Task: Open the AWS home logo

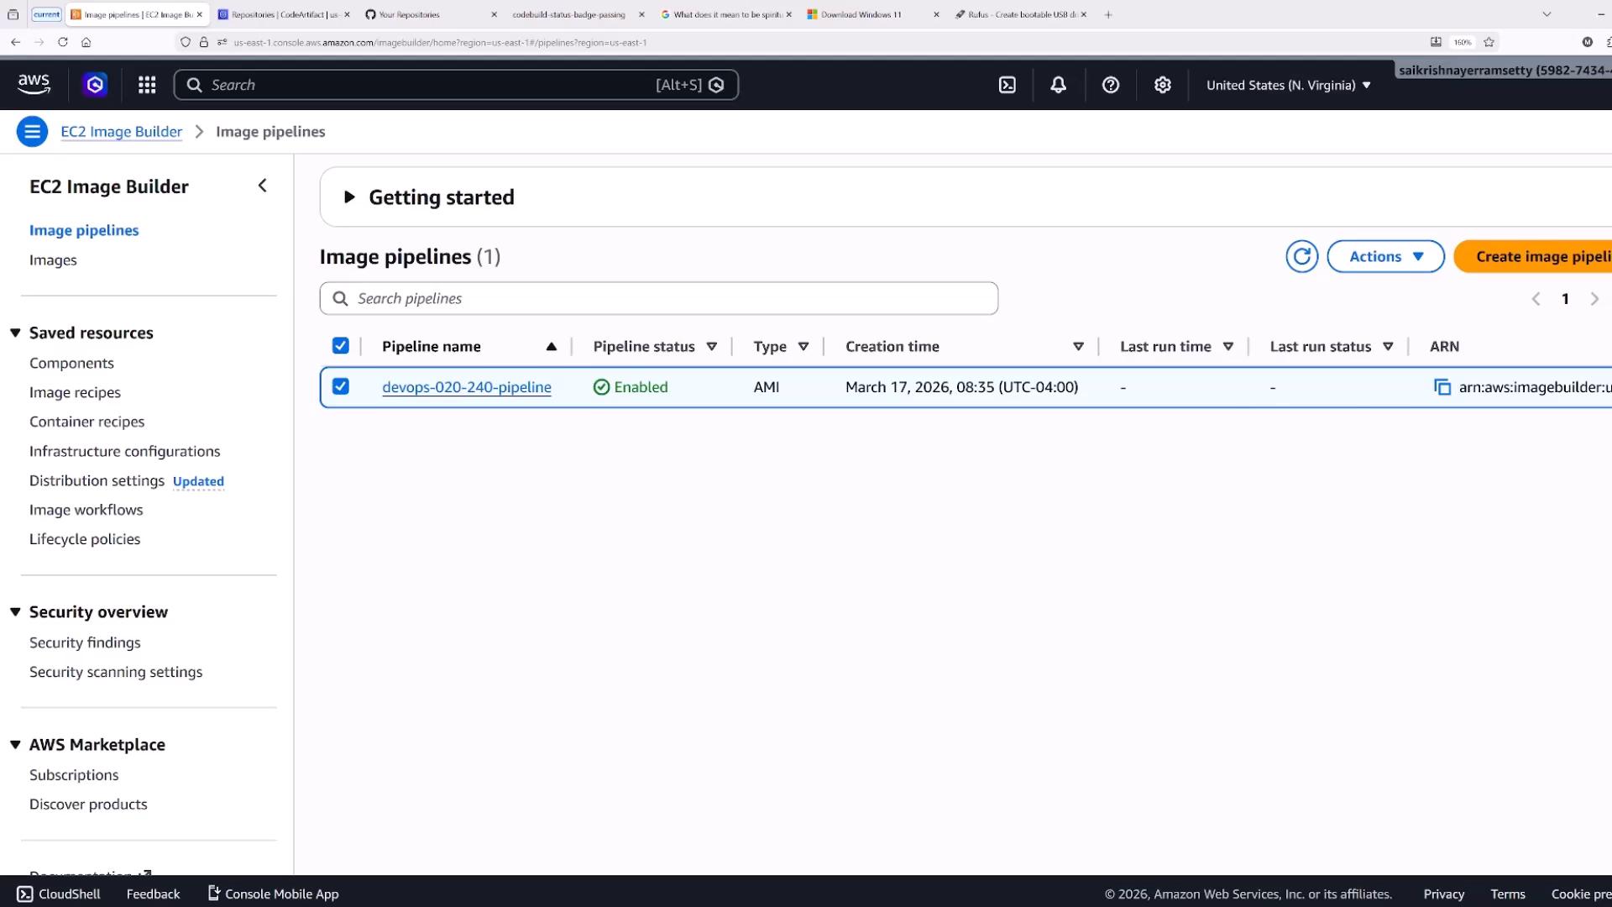Action: point(34,84)
